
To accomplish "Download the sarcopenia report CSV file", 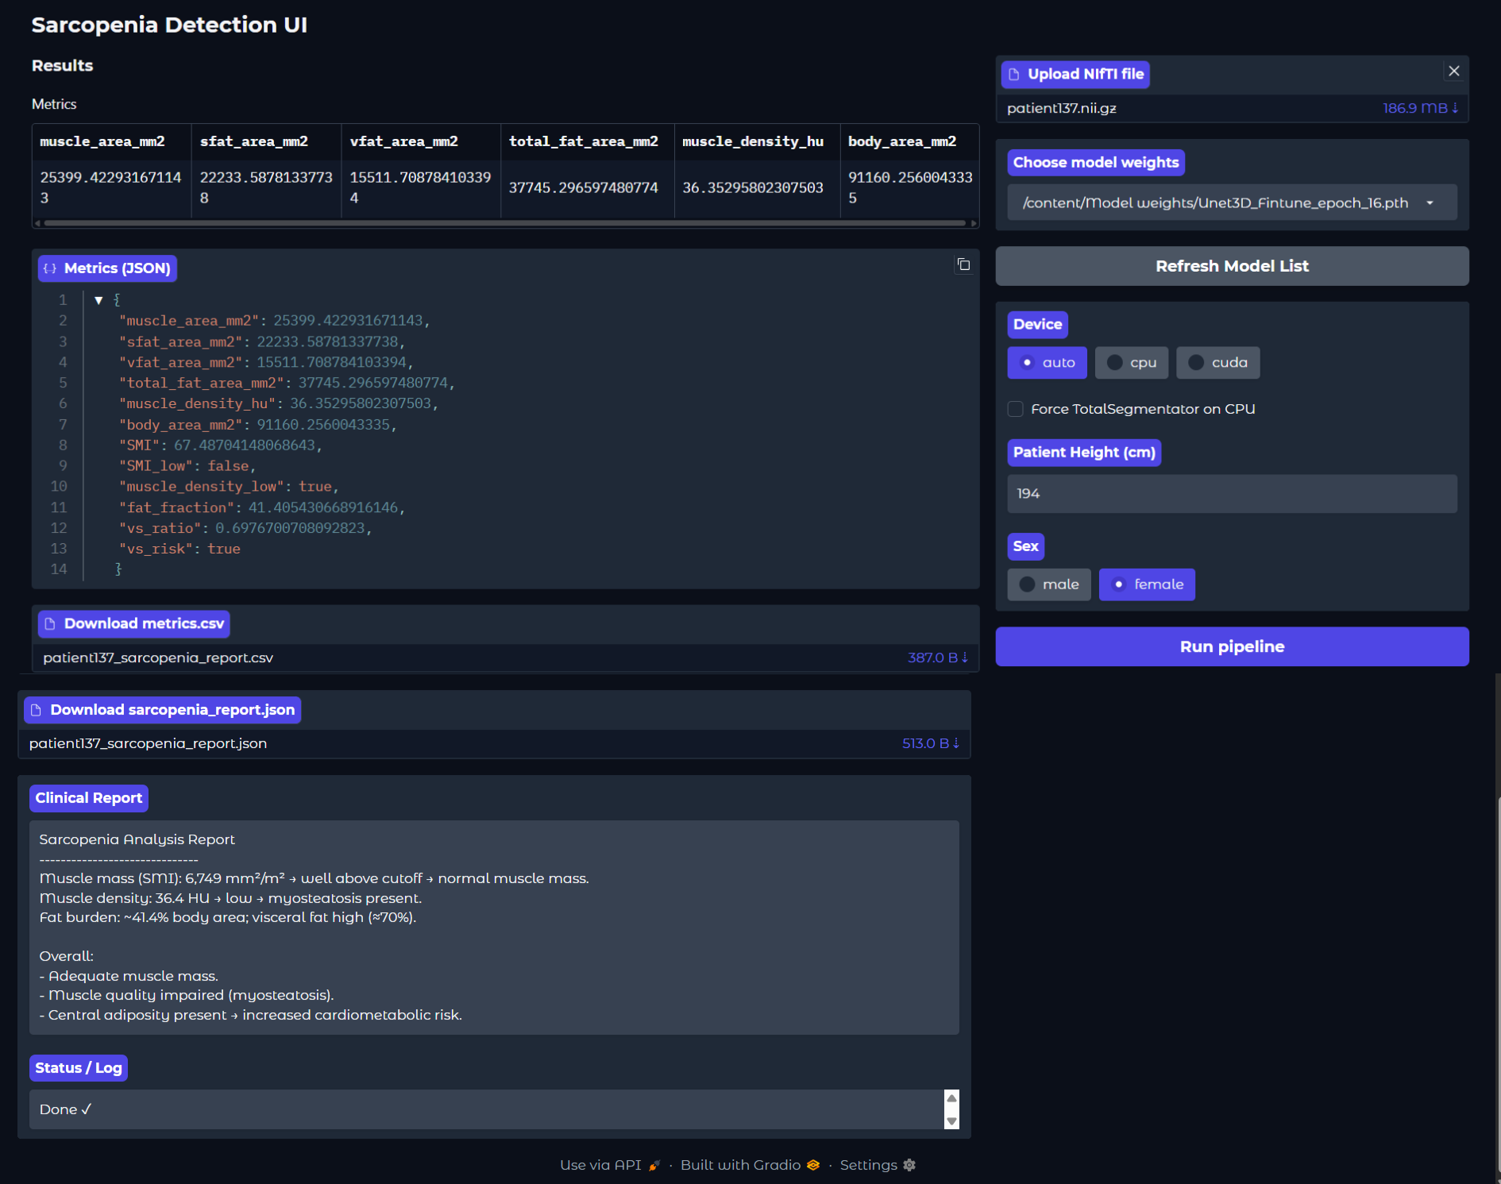I will [937, 658].
